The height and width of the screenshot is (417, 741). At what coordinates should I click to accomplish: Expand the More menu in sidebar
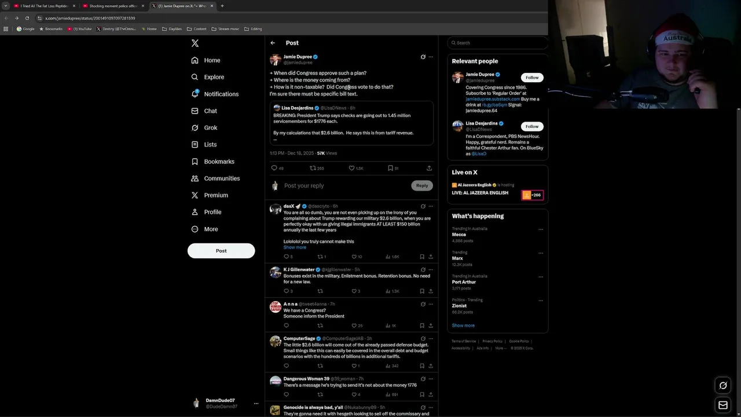[x=204, y=229]
